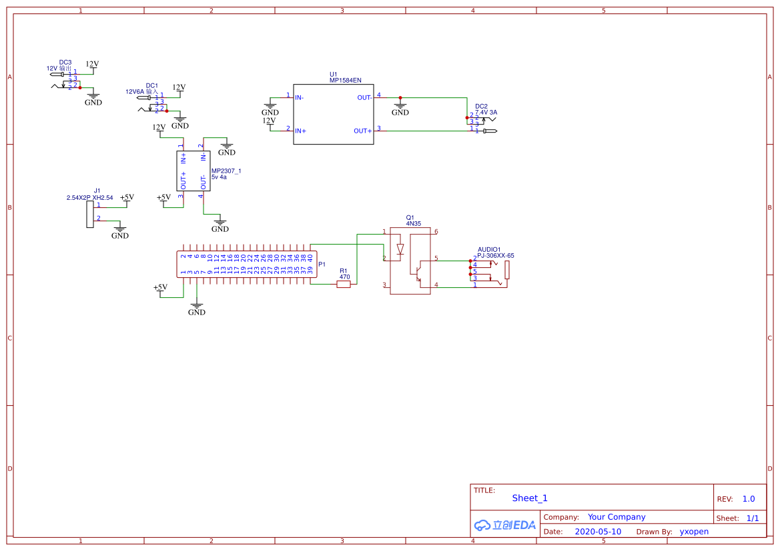Click the 'MP1584EN' part name label
Viewport: 780px width, 551px height.
[345, 81]
